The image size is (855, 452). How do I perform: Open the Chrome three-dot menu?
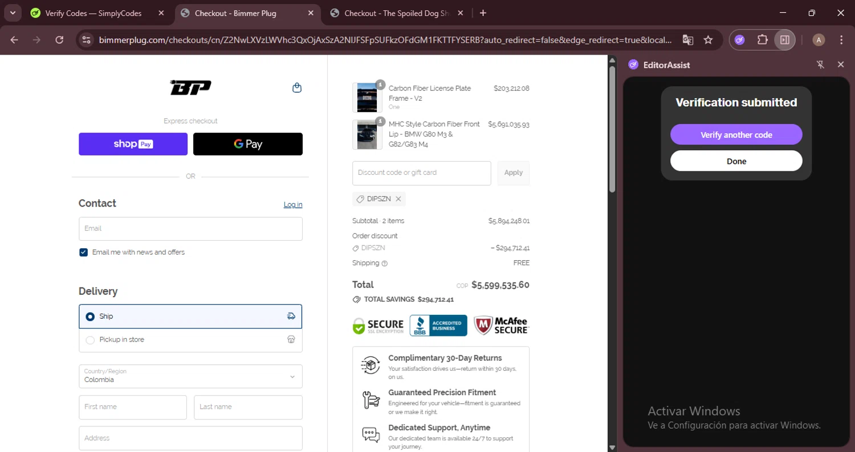click(841, 40)
